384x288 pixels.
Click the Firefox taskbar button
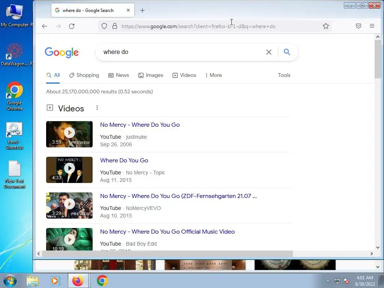click(x=78, y=280)
